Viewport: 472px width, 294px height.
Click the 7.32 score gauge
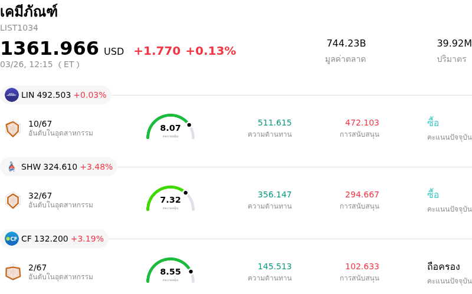pyautogui.click(x=171, y=199)
